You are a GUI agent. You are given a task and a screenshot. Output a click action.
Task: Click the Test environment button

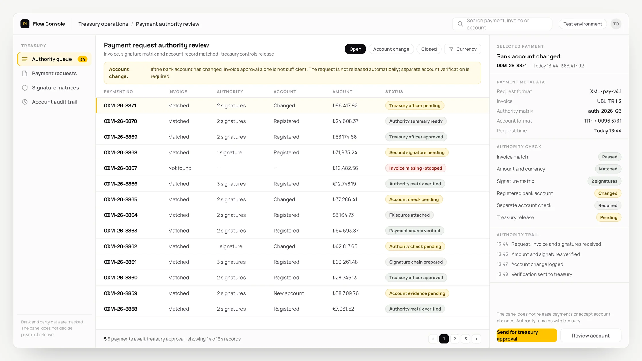(583, 24)
